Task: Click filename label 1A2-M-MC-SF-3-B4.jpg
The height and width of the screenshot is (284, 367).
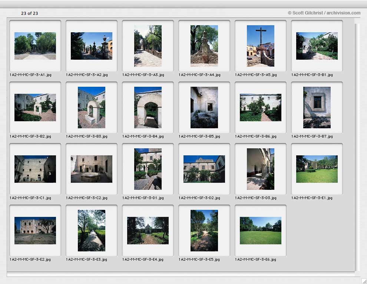Action: point(143,136)
